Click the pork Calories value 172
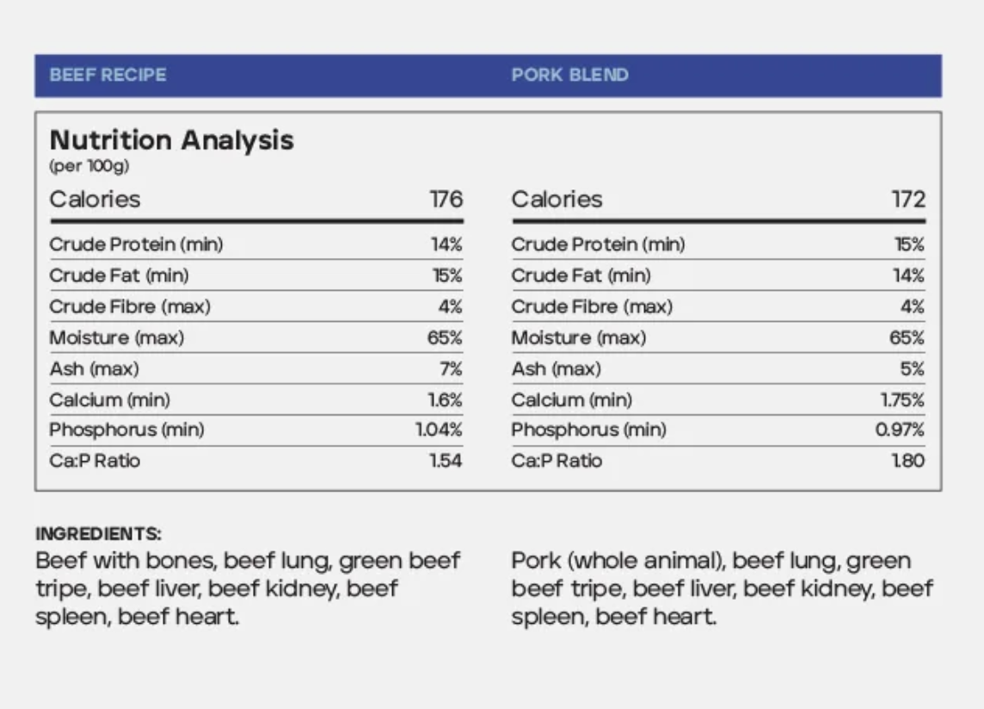984x709 pixels. coord(908,200)
